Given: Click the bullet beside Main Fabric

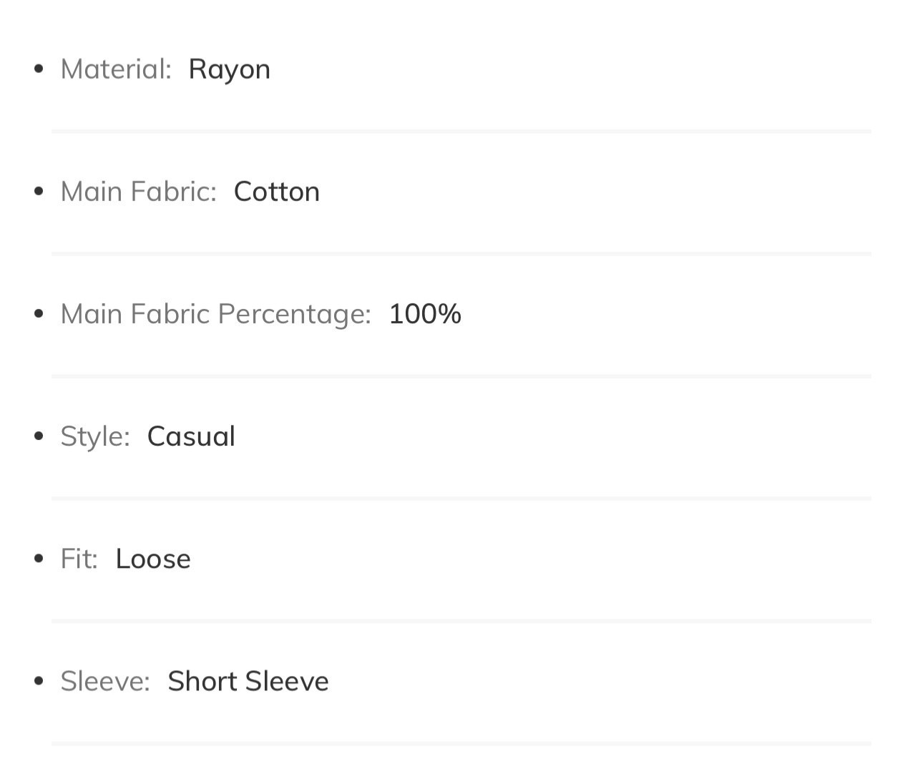Looking at the screenshot, I should pyautogui.click(x=39, y=192).
